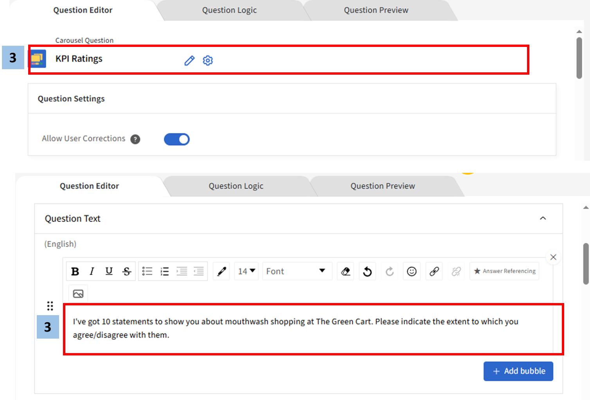Insert a bulleted list
The width and height of the screenshot is (590, 400).
click(147, 271)
